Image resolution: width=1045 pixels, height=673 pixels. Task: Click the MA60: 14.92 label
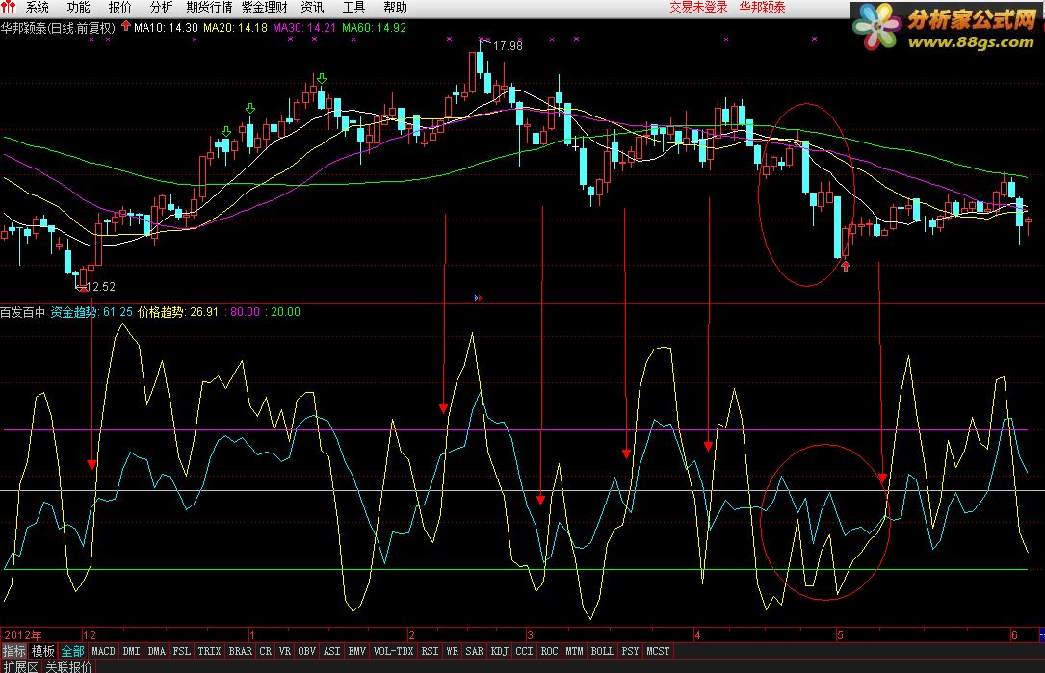pyautogui.click(x=374, y=27)
